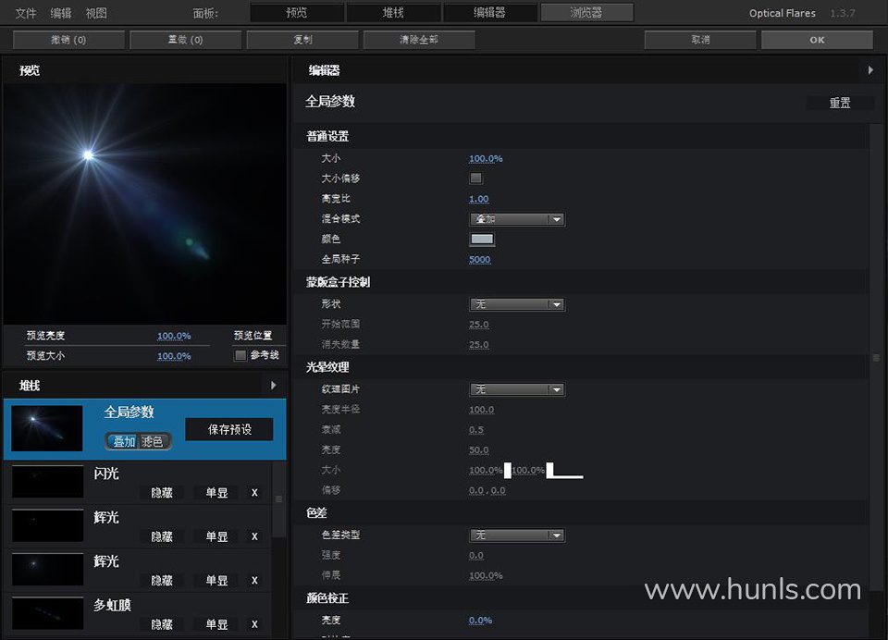The width and height of the screenshot is (888, 640).
Task: Click the 颜色校正 亮度 value 0.0%
Action: [480, 621]
